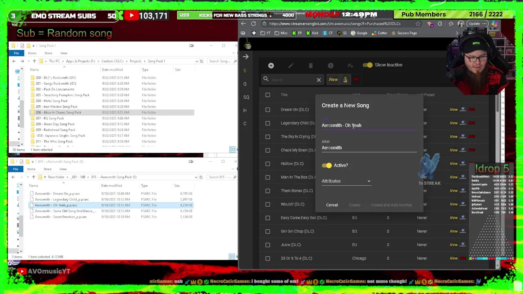Click Cancel in the Create a New Song dialog
Image resolution: width=523 pixels, height=294 pixels.
click(332, 205)
